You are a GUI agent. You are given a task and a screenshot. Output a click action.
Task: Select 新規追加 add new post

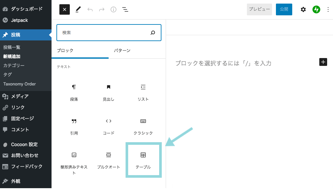click(12, 56)
